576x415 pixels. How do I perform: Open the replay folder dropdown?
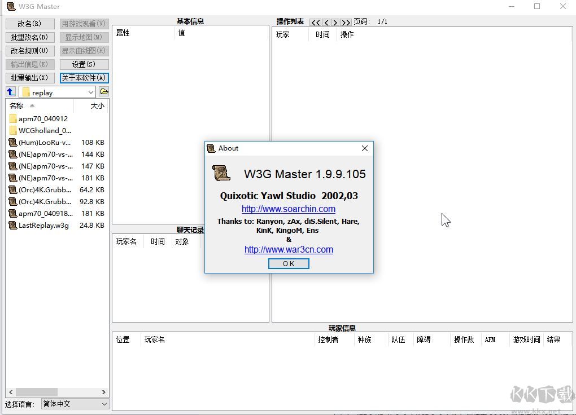pos(91,92)
